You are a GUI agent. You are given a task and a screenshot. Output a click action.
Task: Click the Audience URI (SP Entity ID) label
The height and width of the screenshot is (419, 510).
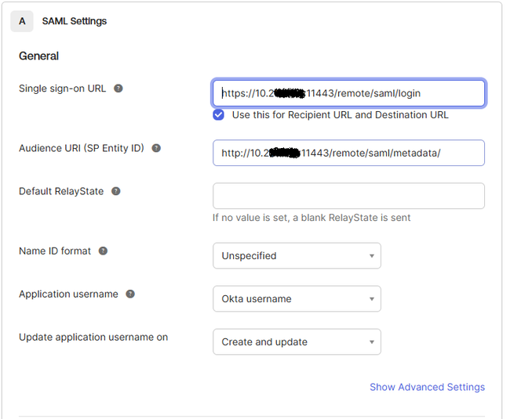coord(82,148)
